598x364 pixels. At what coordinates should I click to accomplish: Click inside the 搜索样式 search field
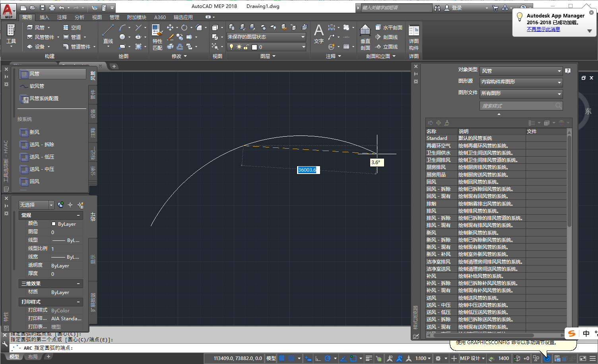click(x=517, y=105)
